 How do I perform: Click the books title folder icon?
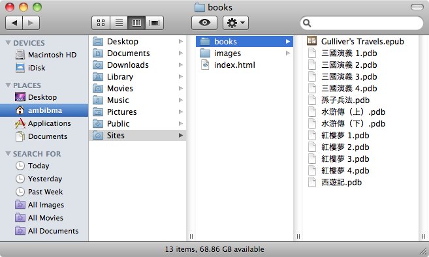(x=200, y=7)
